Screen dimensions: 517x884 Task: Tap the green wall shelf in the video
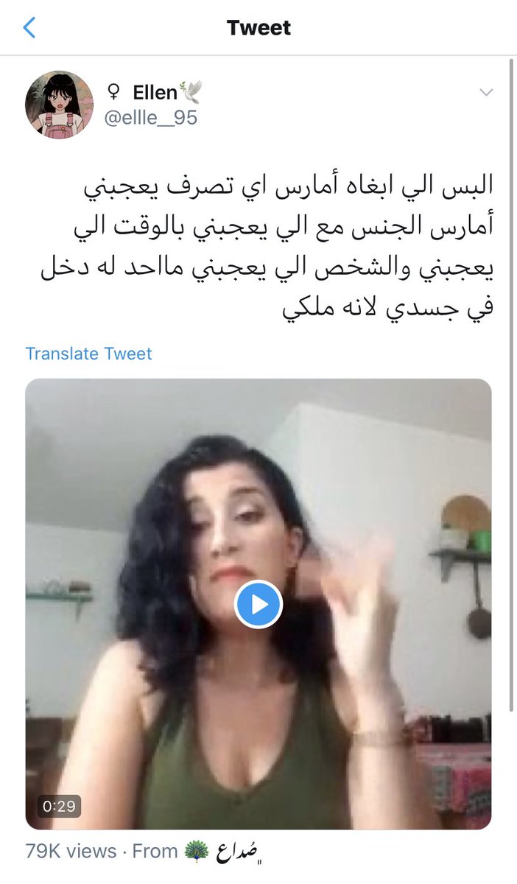[x=59, y=597]
